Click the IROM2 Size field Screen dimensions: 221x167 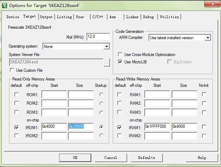(x=81, y=136)
